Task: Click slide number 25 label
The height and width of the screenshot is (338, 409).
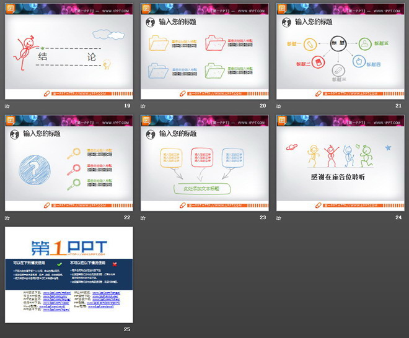Action: [x=127, y=329]
